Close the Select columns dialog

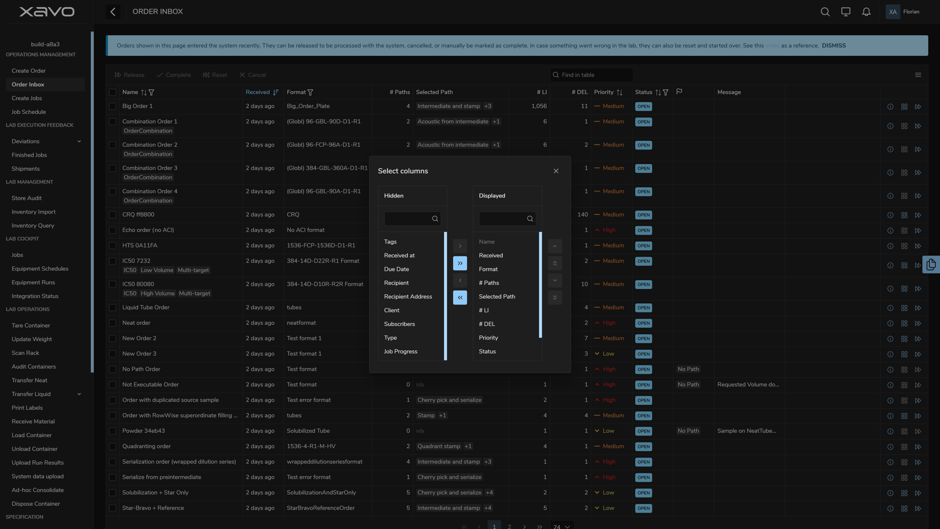click(556, 171)
